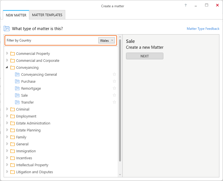Click the Remortgage matter type icon
This screenshot has width=223, height=181.
tap(17, 88)
